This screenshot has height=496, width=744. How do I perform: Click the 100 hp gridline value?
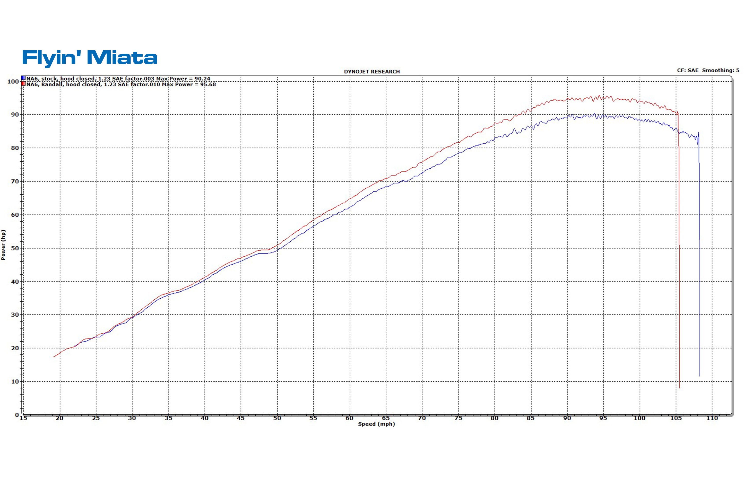[x=13, y=82]
